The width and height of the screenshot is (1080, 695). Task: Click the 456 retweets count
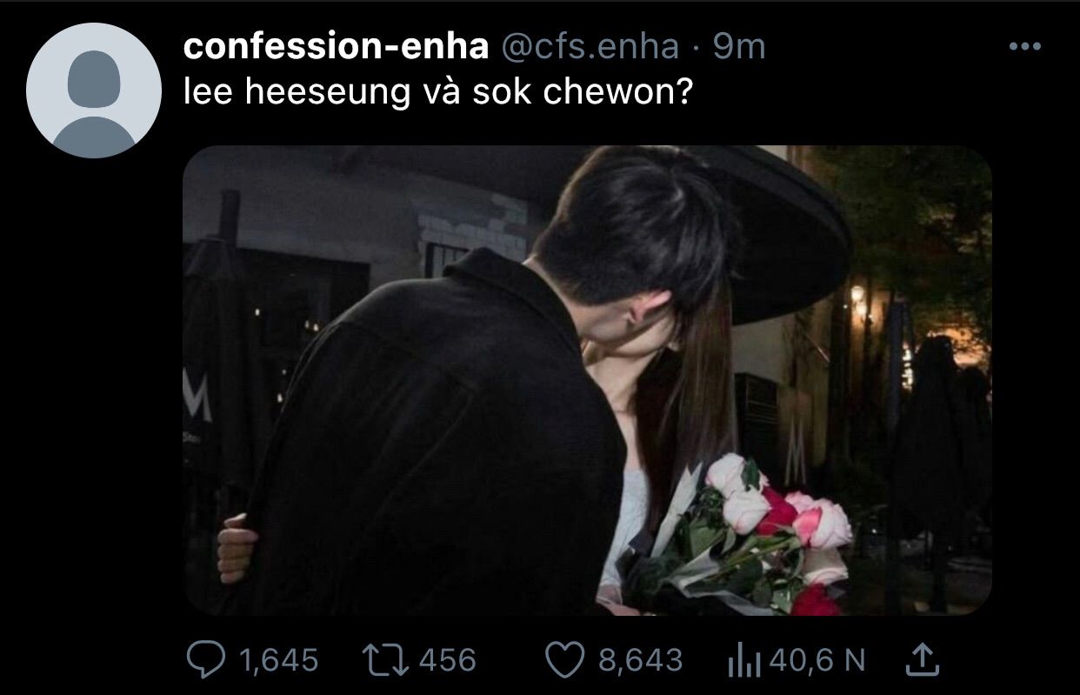(447, 660)
